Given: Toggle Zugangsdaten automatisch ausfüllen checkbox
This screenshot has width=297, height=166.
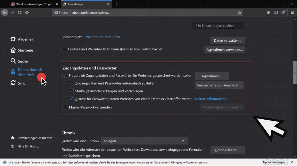Looking at the screenshot, I should coord(71,83).
